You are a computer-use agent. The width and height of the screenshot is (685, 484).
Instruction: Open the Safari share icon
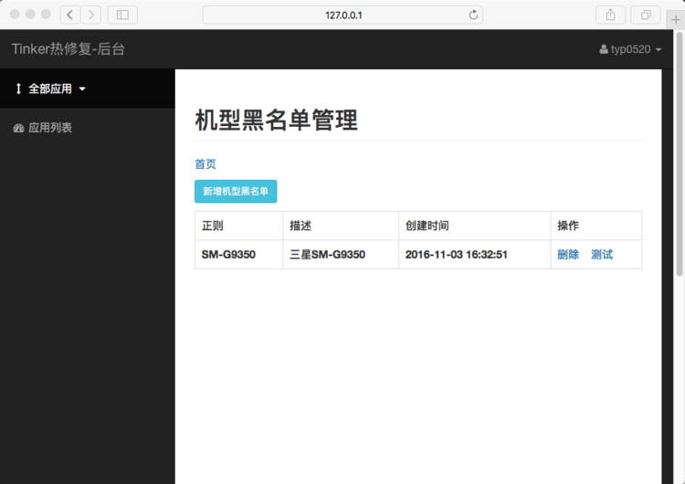[x=611, y=15]
